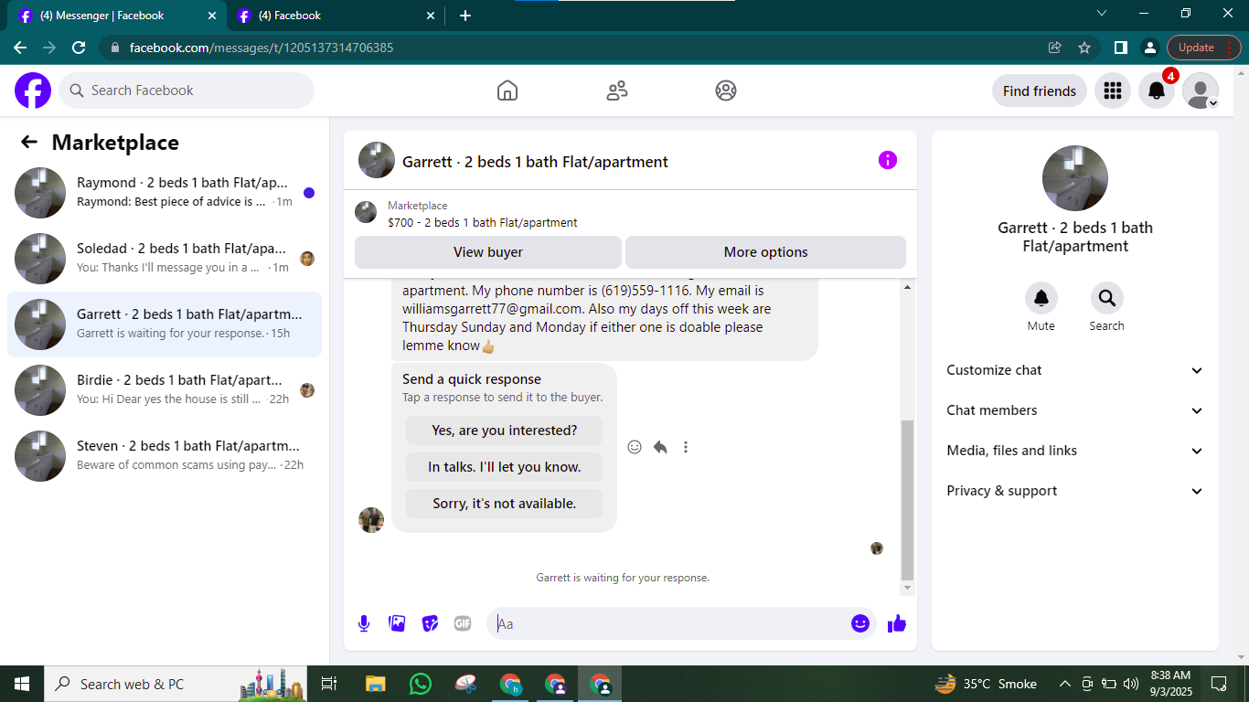Expand Media, files and links section
Screen dimensions: 1249x702
(1075, 451)
